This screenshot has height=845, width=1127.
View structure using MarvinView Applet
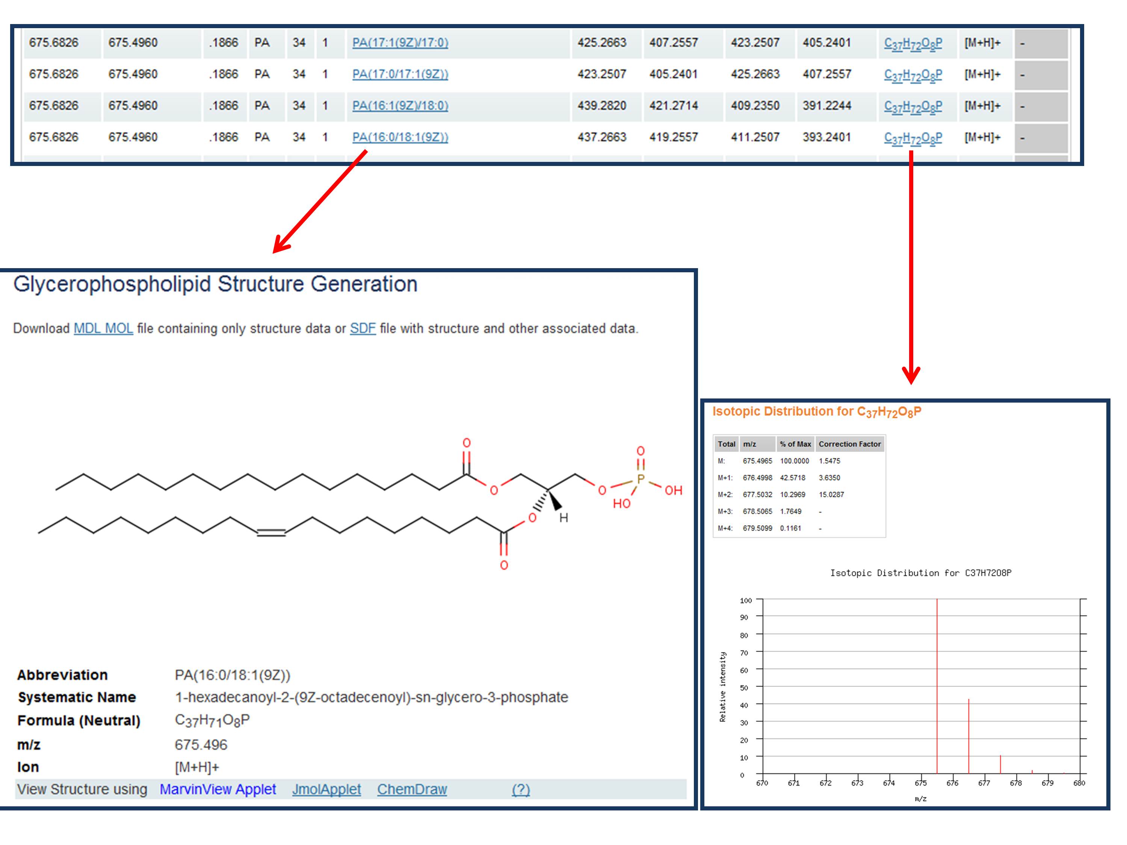[x=218, y=789]
